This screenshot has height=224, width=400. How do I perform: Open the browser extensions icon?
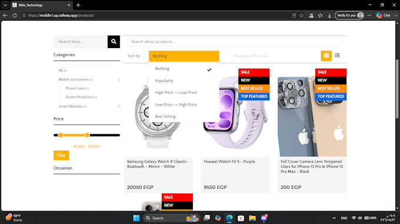click(311, 15)
